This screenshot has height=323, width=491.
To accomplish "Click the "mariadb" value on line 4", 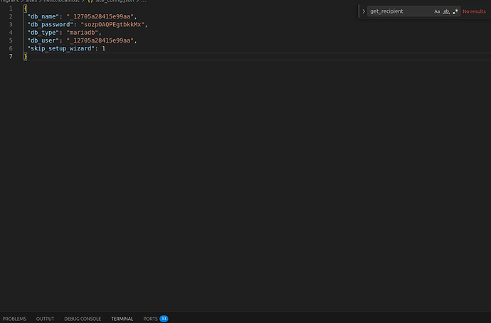I will pyautogui.click(x=84, y=33).
